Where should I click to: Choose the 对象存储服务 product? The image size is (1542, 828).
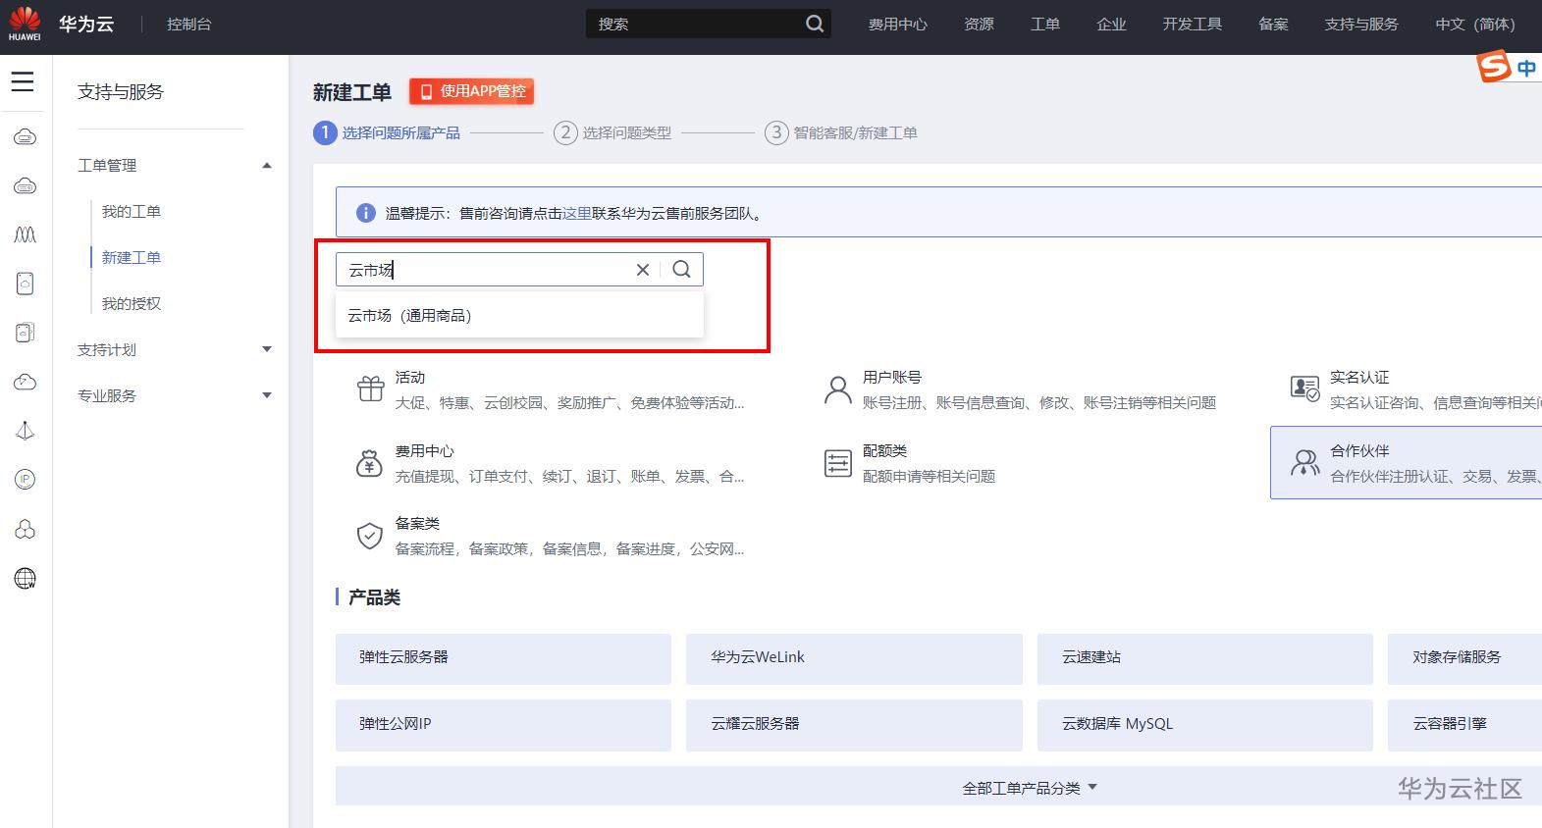pos(1464,658)
